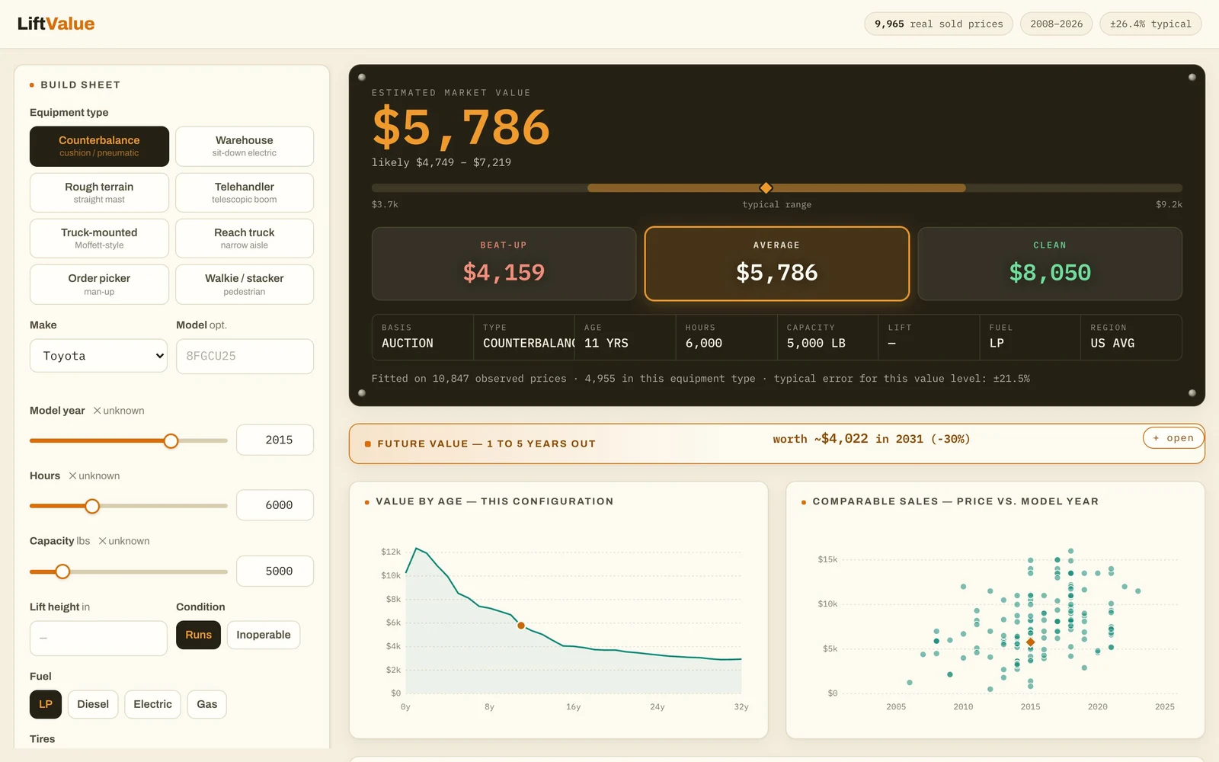Viewport: 1219px width, 762px height.
Task: Focus the hours value field 6000
Action: 275,505
